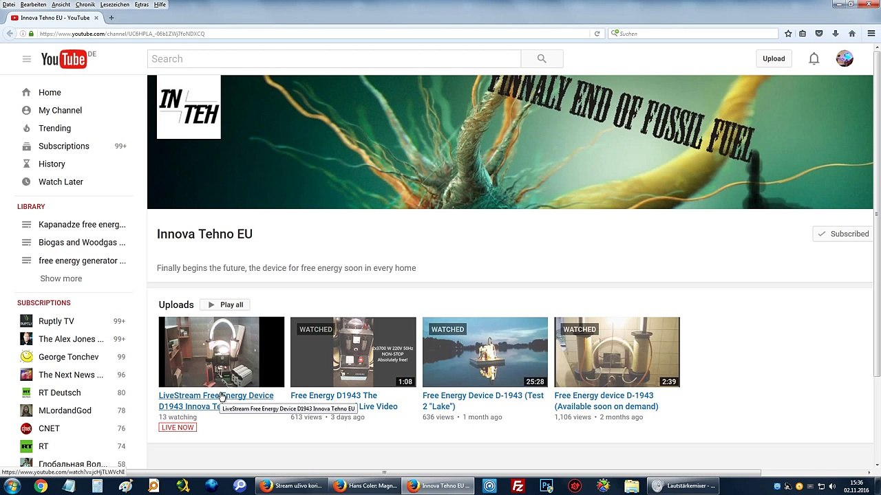Open Ruptly TV subscription
Screen dimensions: 881x495
click(x=56, y=321)
